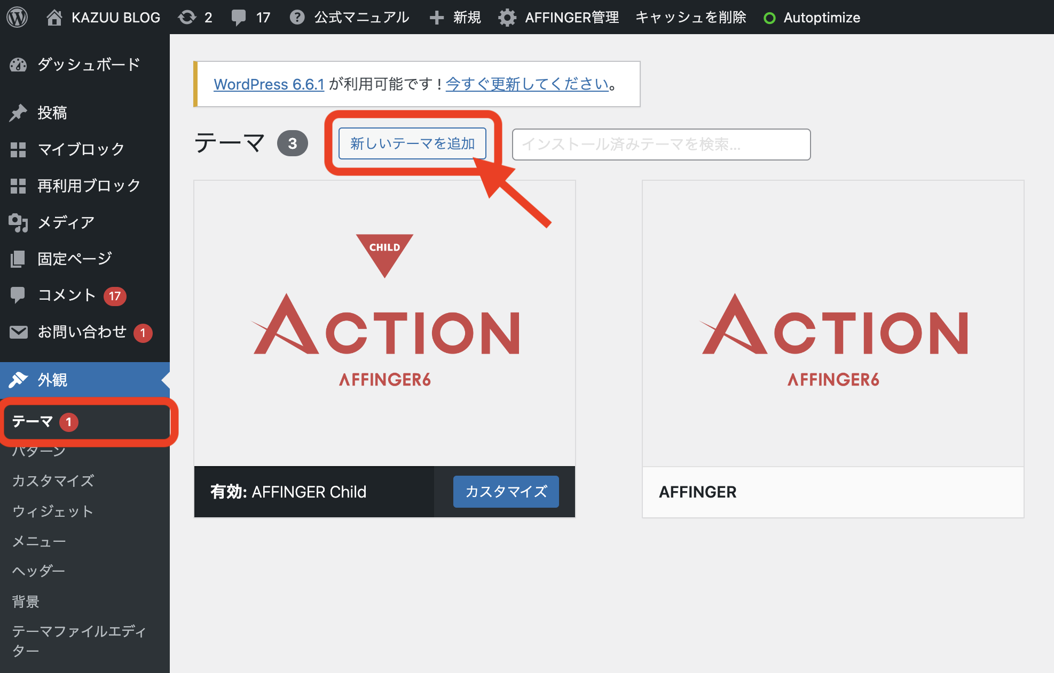Open カスタマイズ submenu item
The width and height of the screenshot is (1054, 673).
click(53, 480)
